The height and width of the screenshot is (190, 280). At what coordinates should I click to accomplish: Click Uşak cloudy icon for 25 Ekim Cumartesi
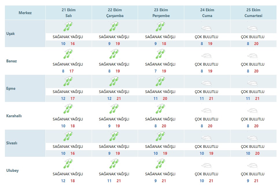click(253, 28)
